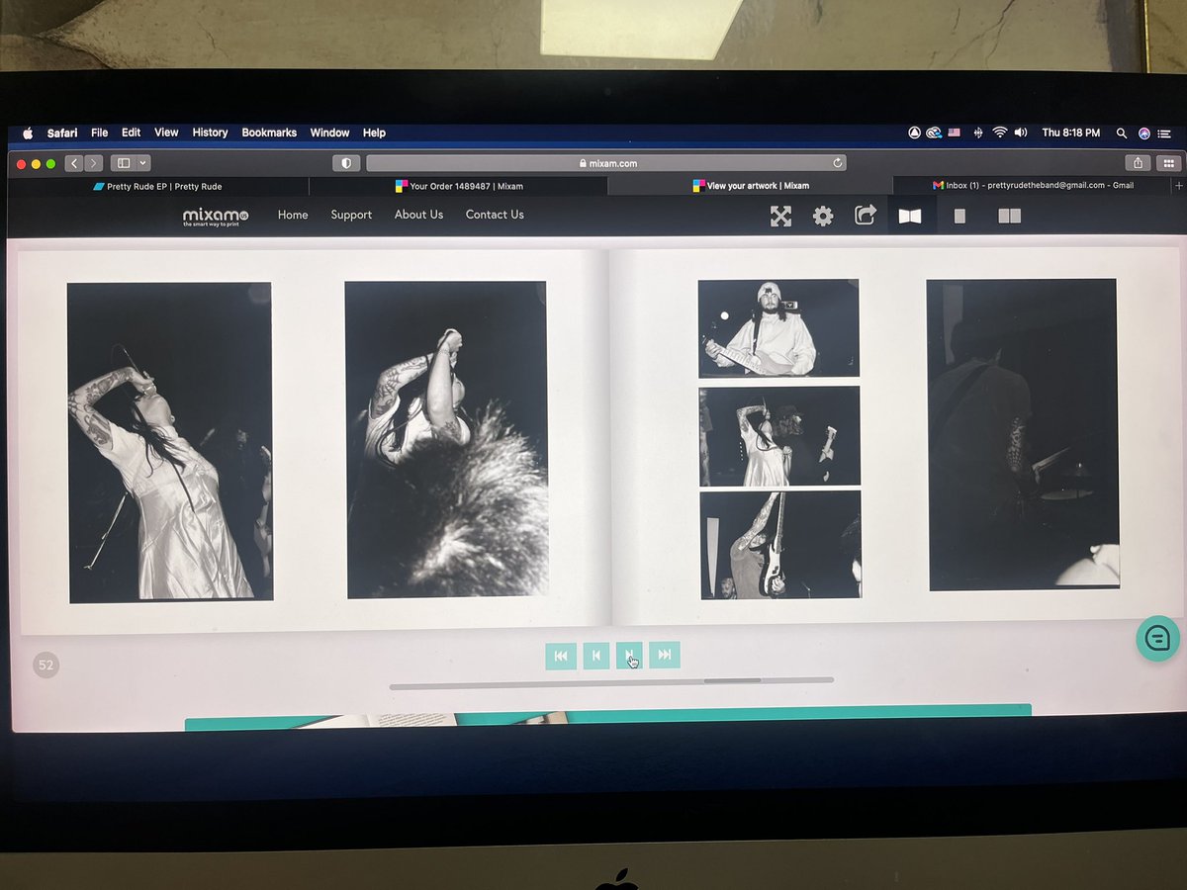Open the Window menu

[329, 133]
